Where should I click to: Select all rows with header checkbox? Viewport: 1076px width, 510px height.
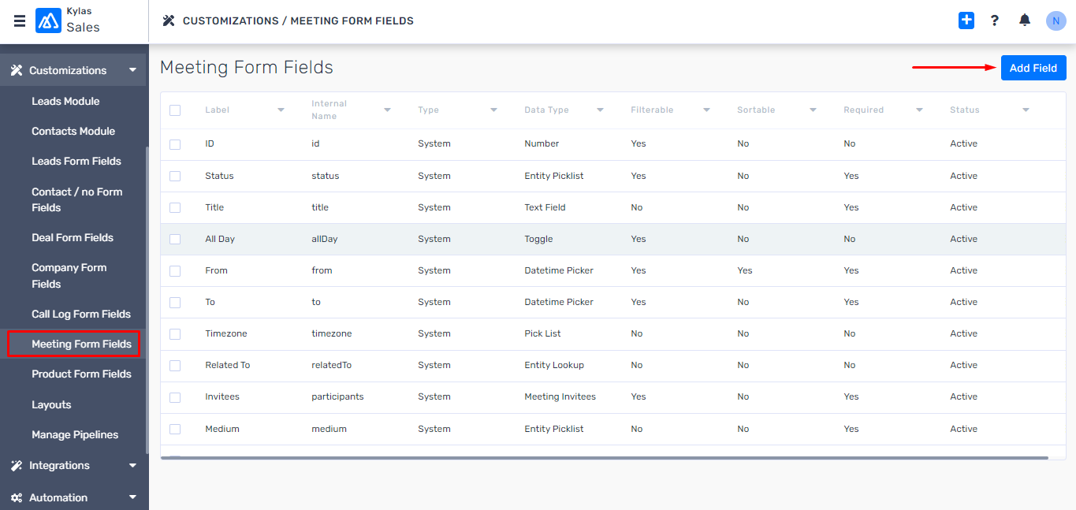tap(175, 110)
